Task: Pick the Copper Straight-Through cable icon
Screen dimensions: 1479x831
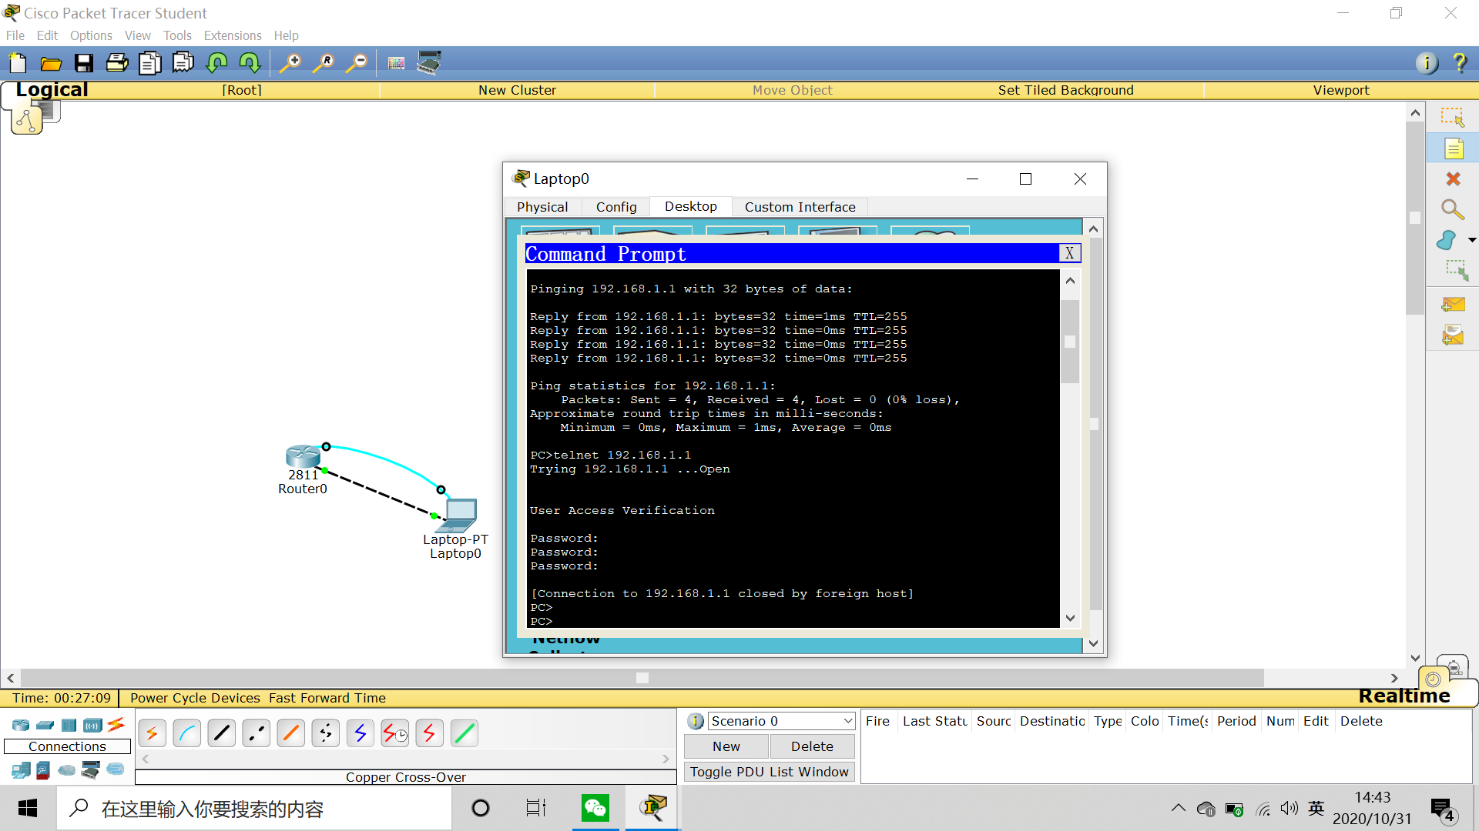Action: [222, 733]
